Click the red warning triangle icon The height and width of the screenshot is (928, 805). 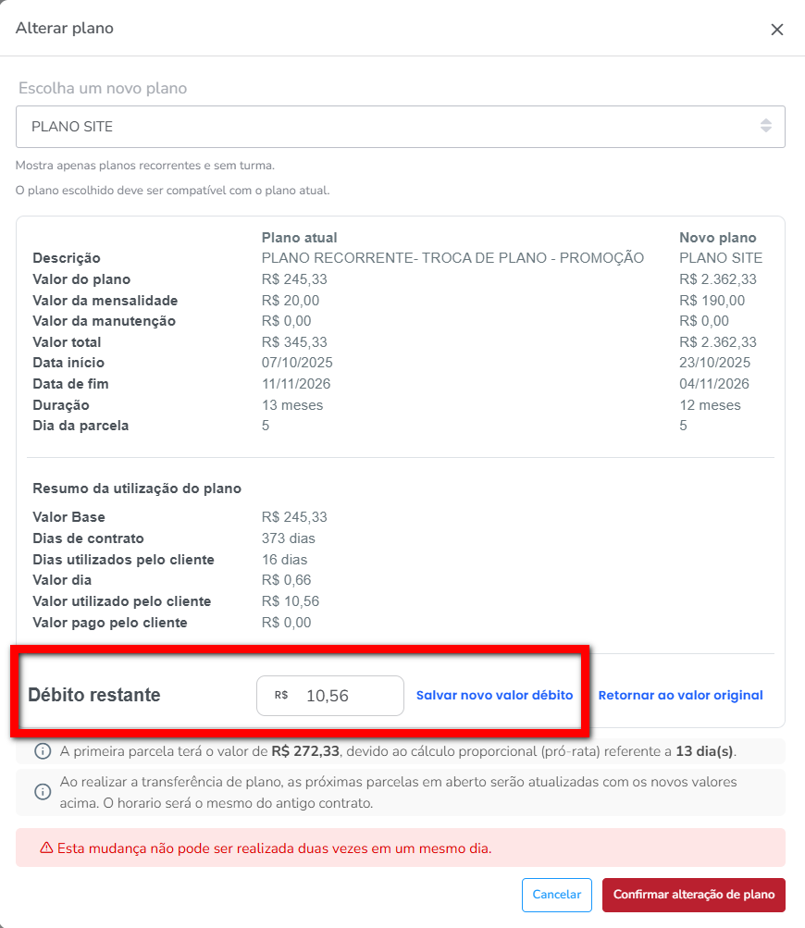(45, 848)
